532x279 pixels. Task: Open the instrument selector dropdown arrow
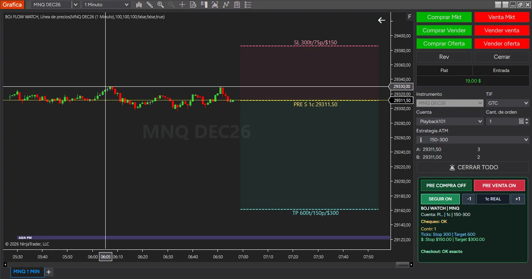(76, 5)
